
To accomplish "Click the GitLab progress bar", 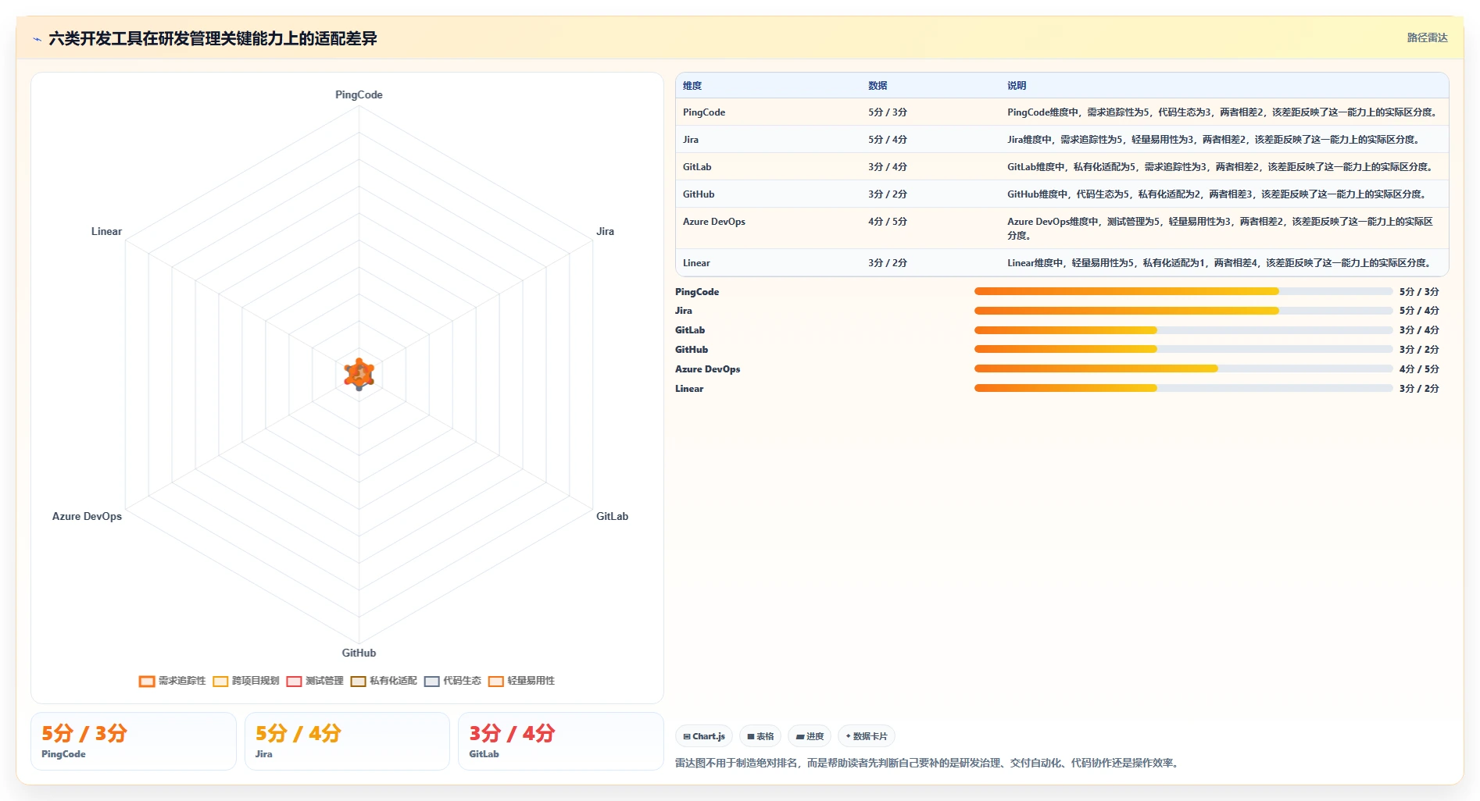I will pos(1183,330).
